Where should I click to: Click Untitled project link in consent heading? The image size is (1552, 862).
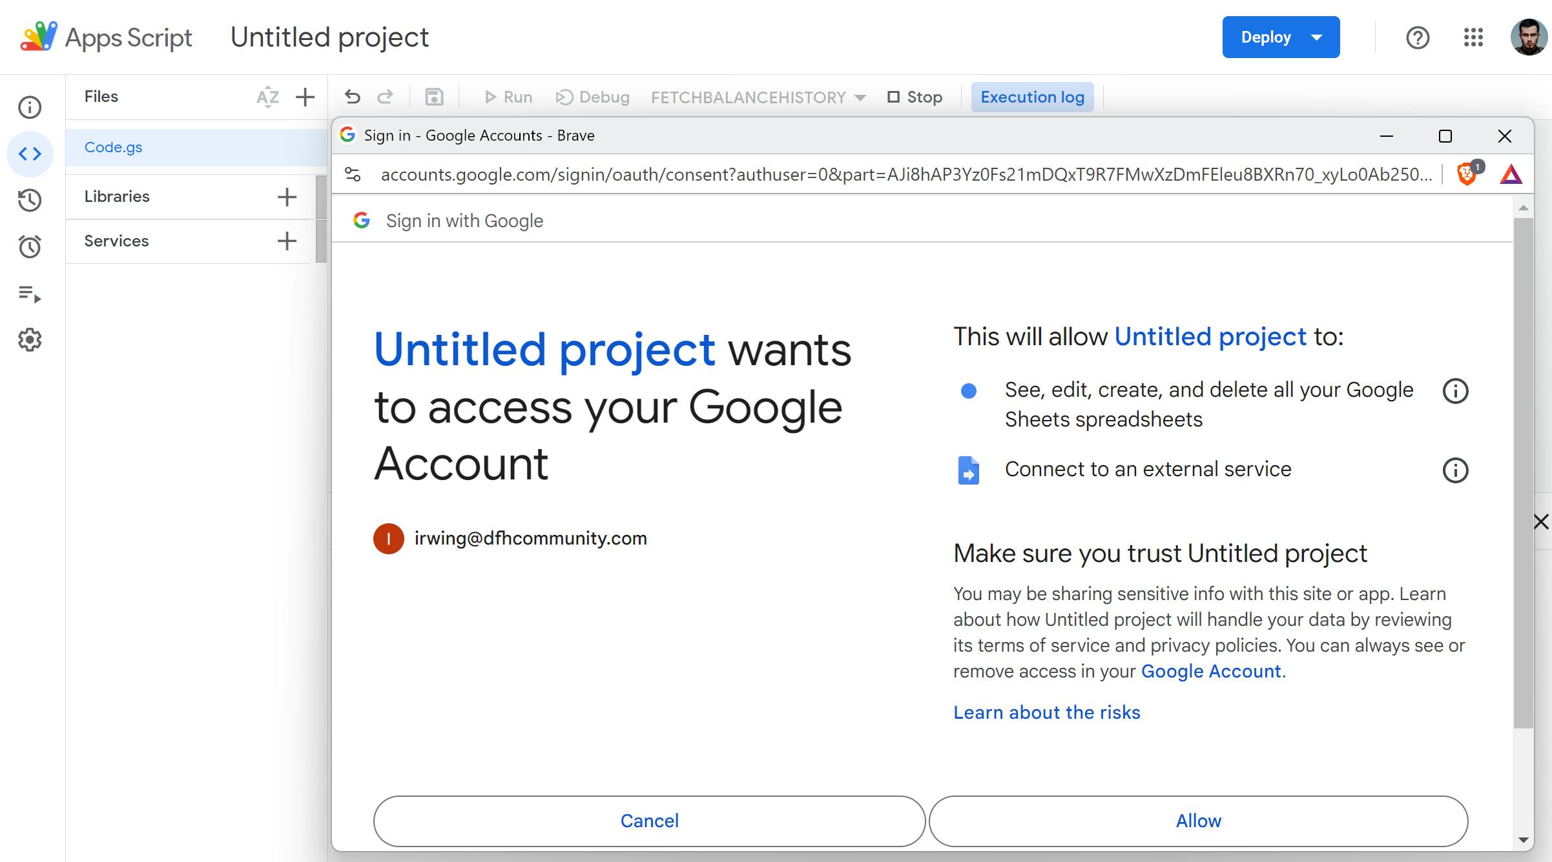tap(544, 350)
